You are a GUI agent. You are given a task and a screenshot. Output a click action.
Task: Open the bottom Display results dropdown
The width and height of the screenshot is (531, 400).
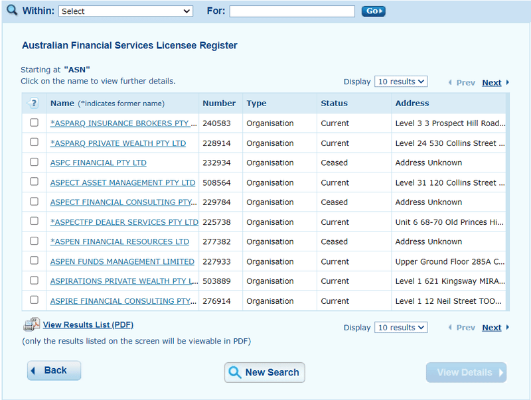click(401, 327)
